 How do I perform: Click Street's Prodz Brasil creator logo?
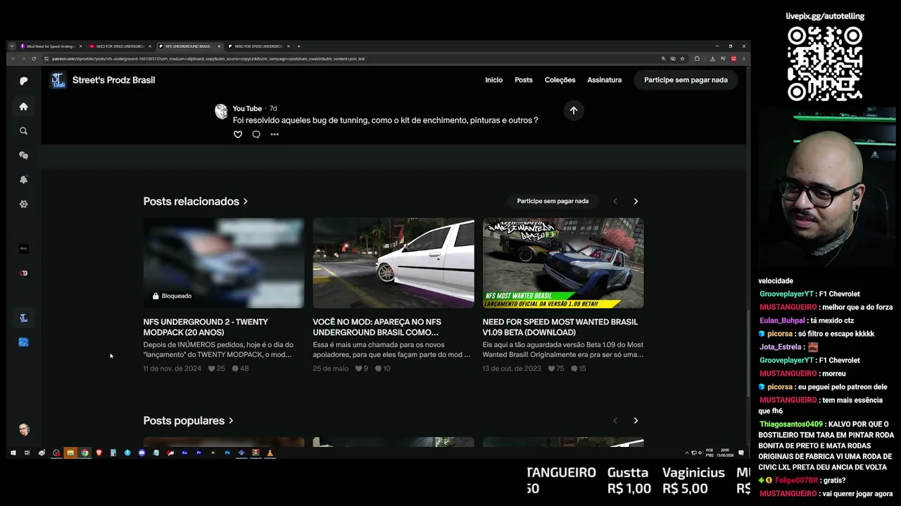pos(58,80)
